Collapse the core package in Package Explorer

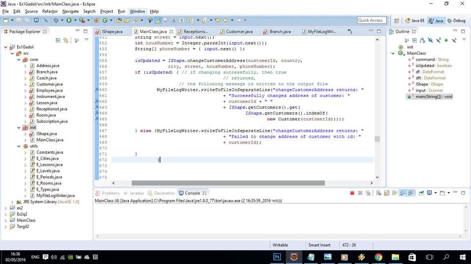(x=19, y=59)
